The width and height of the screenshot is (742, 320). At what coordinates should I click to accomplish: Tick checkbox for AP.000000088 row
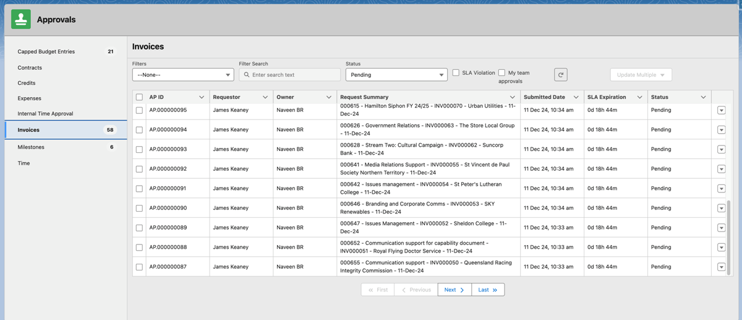coord(139,248)
